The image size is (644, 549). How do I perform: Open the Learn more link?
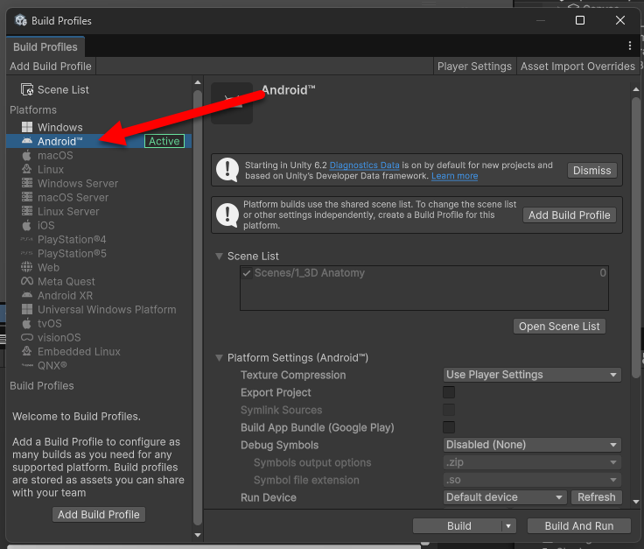pos(454,176)
